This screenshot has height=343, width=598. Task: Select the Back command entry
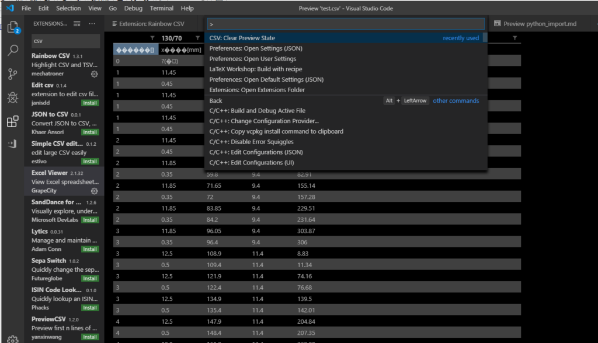pyautogui.click(x=346, y=100)
